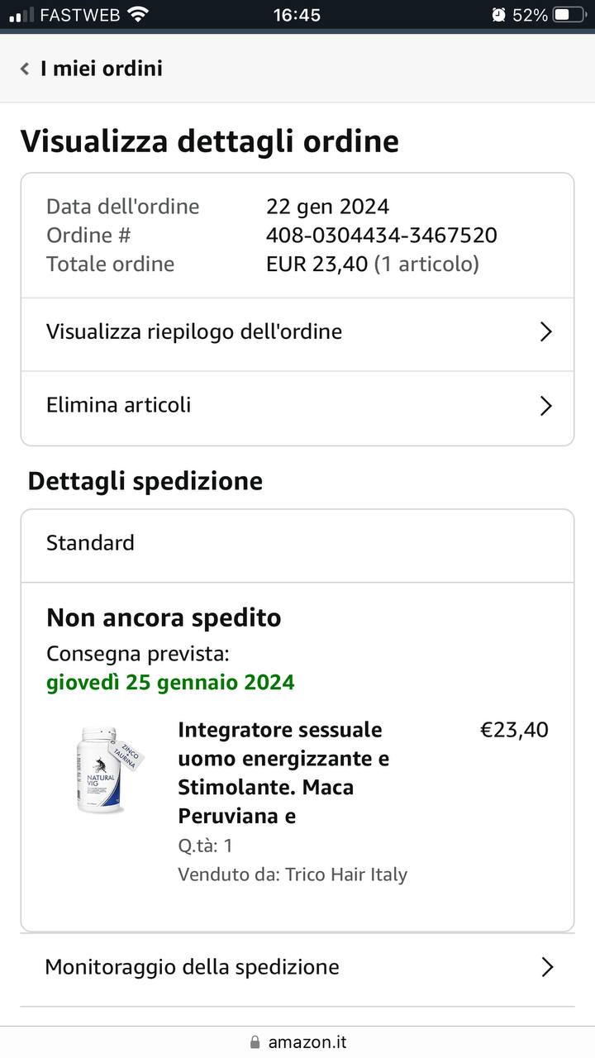Tap the giovedì 25 gennaio 2024 delivery date

pos(170,683)
